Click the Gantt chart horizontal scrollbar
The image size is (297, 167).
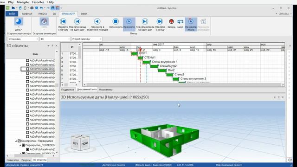click(x=184, y=84)
